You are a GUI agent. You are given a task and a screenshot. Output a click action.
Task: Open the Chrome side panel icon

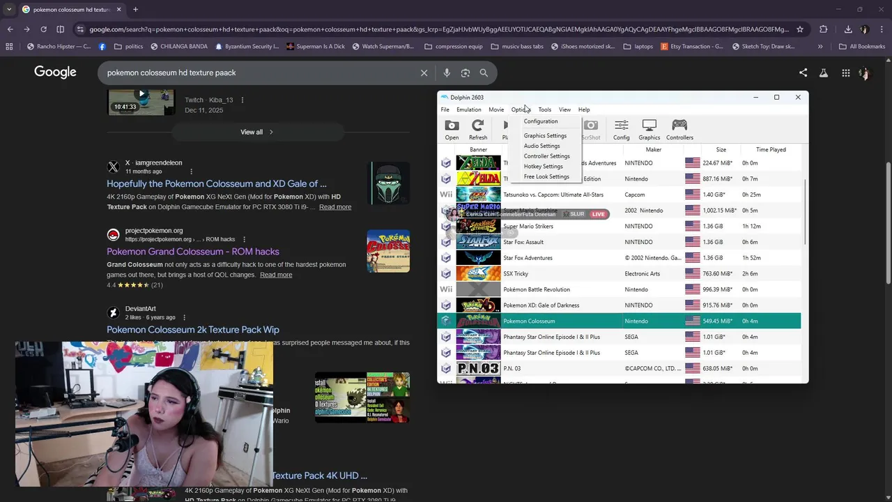tap(60, 29)
